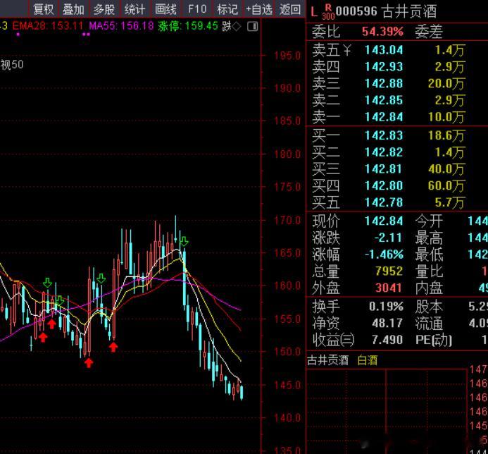Select the 卖三 volume 20.0万
This screenshot has height=454, width=488.
(446, 83)
